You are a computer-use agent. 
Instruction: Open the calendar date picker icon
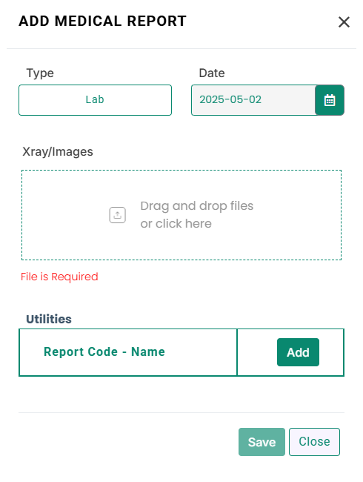click(330, 100)
